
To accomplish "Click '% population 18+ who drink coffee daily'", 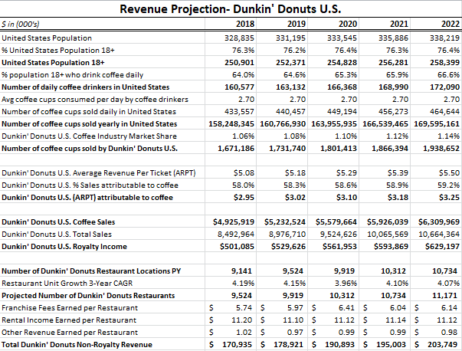I will point(72,75).
